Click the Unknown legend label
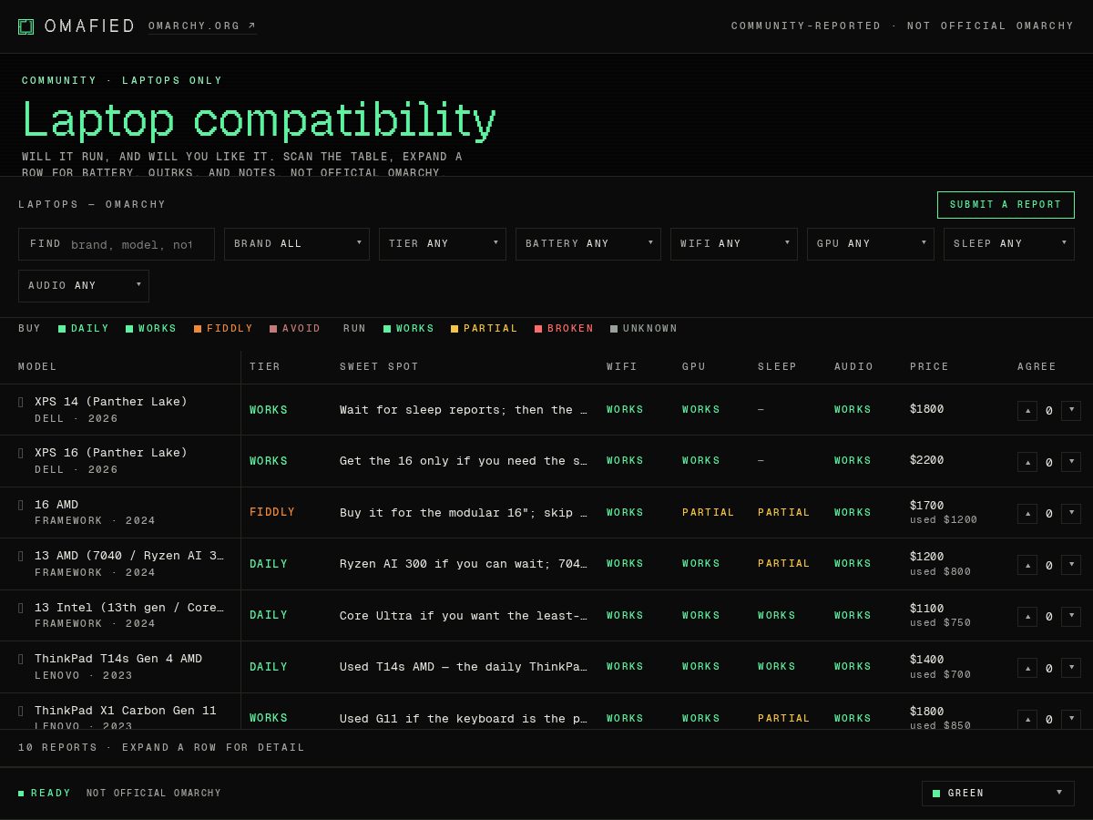The width and height of the screenshot is (1093, 820). pyautogui.click(x=650, y=329)
